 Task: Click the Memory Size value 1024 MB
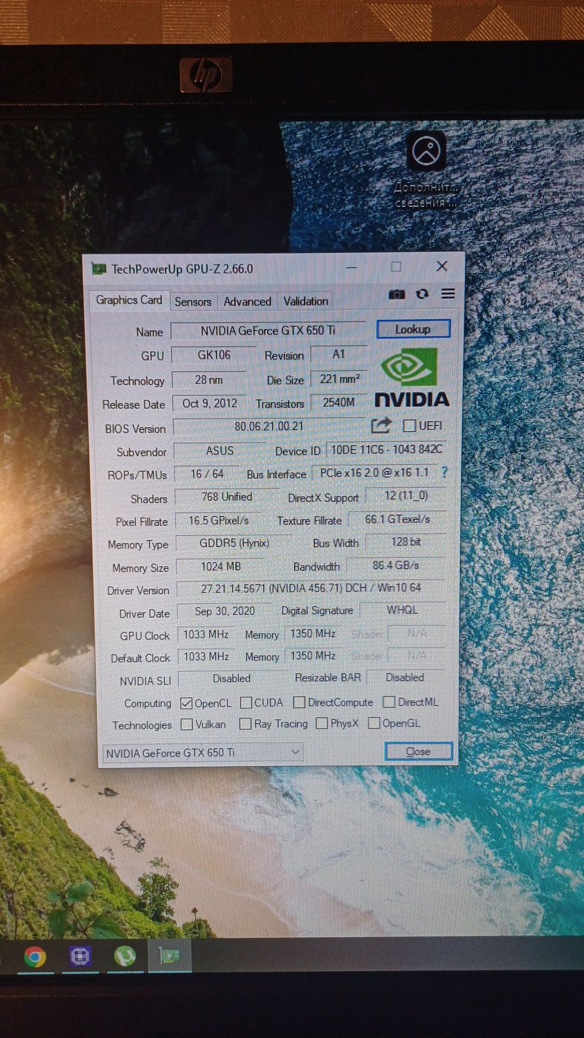tap(221, 566)
